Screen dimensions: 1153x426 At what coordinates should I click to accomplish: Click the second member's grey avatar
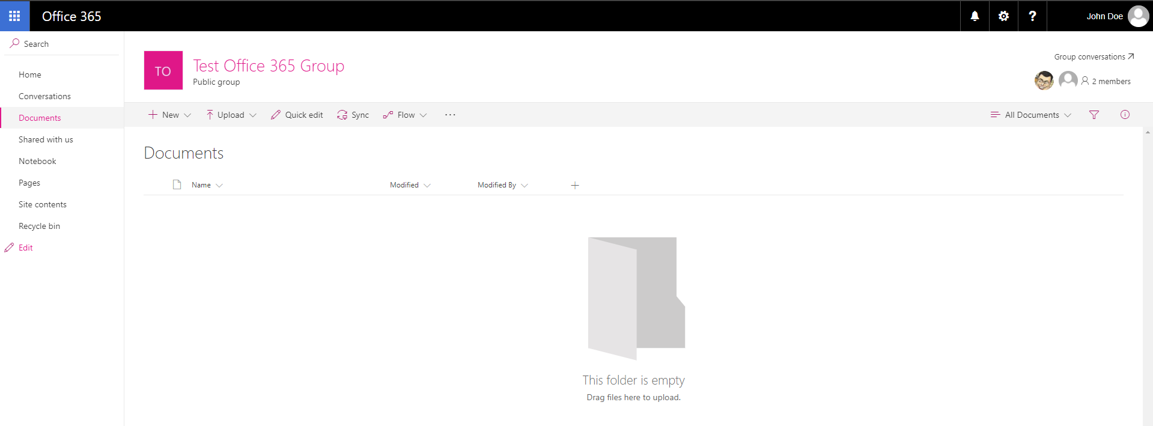[x=1068, y=80]
